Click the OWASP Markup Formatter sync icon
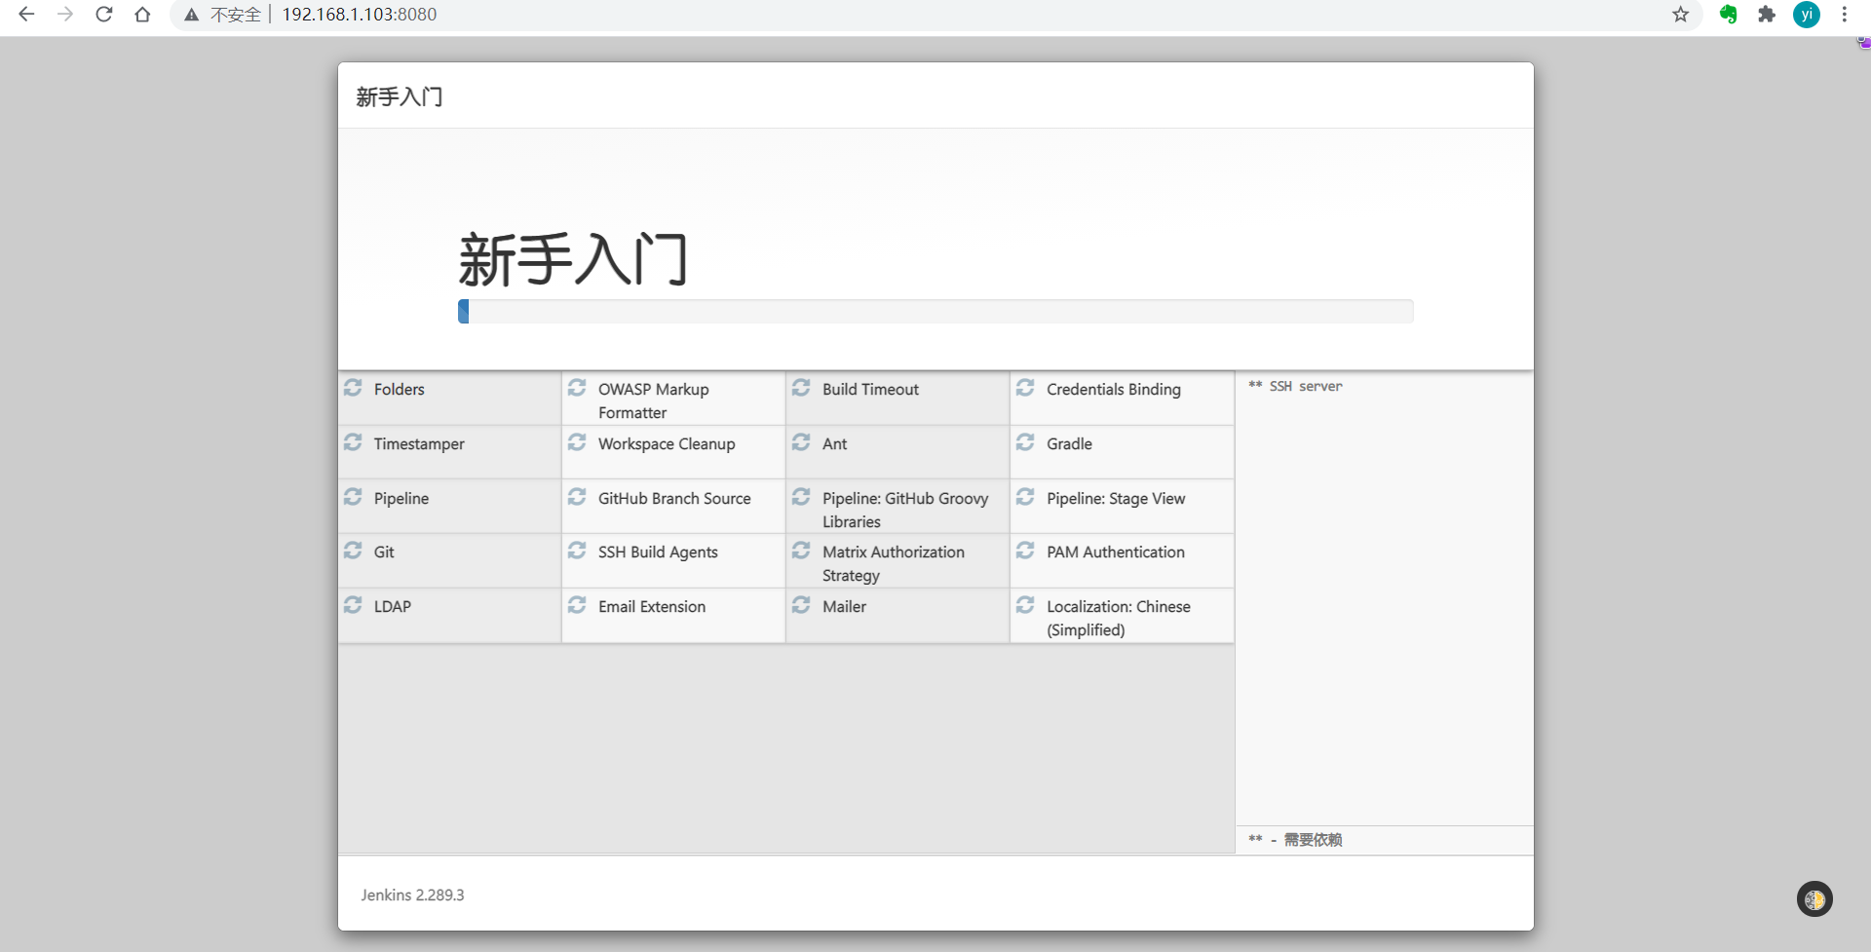1871x952 pixels. click(577, 388)
